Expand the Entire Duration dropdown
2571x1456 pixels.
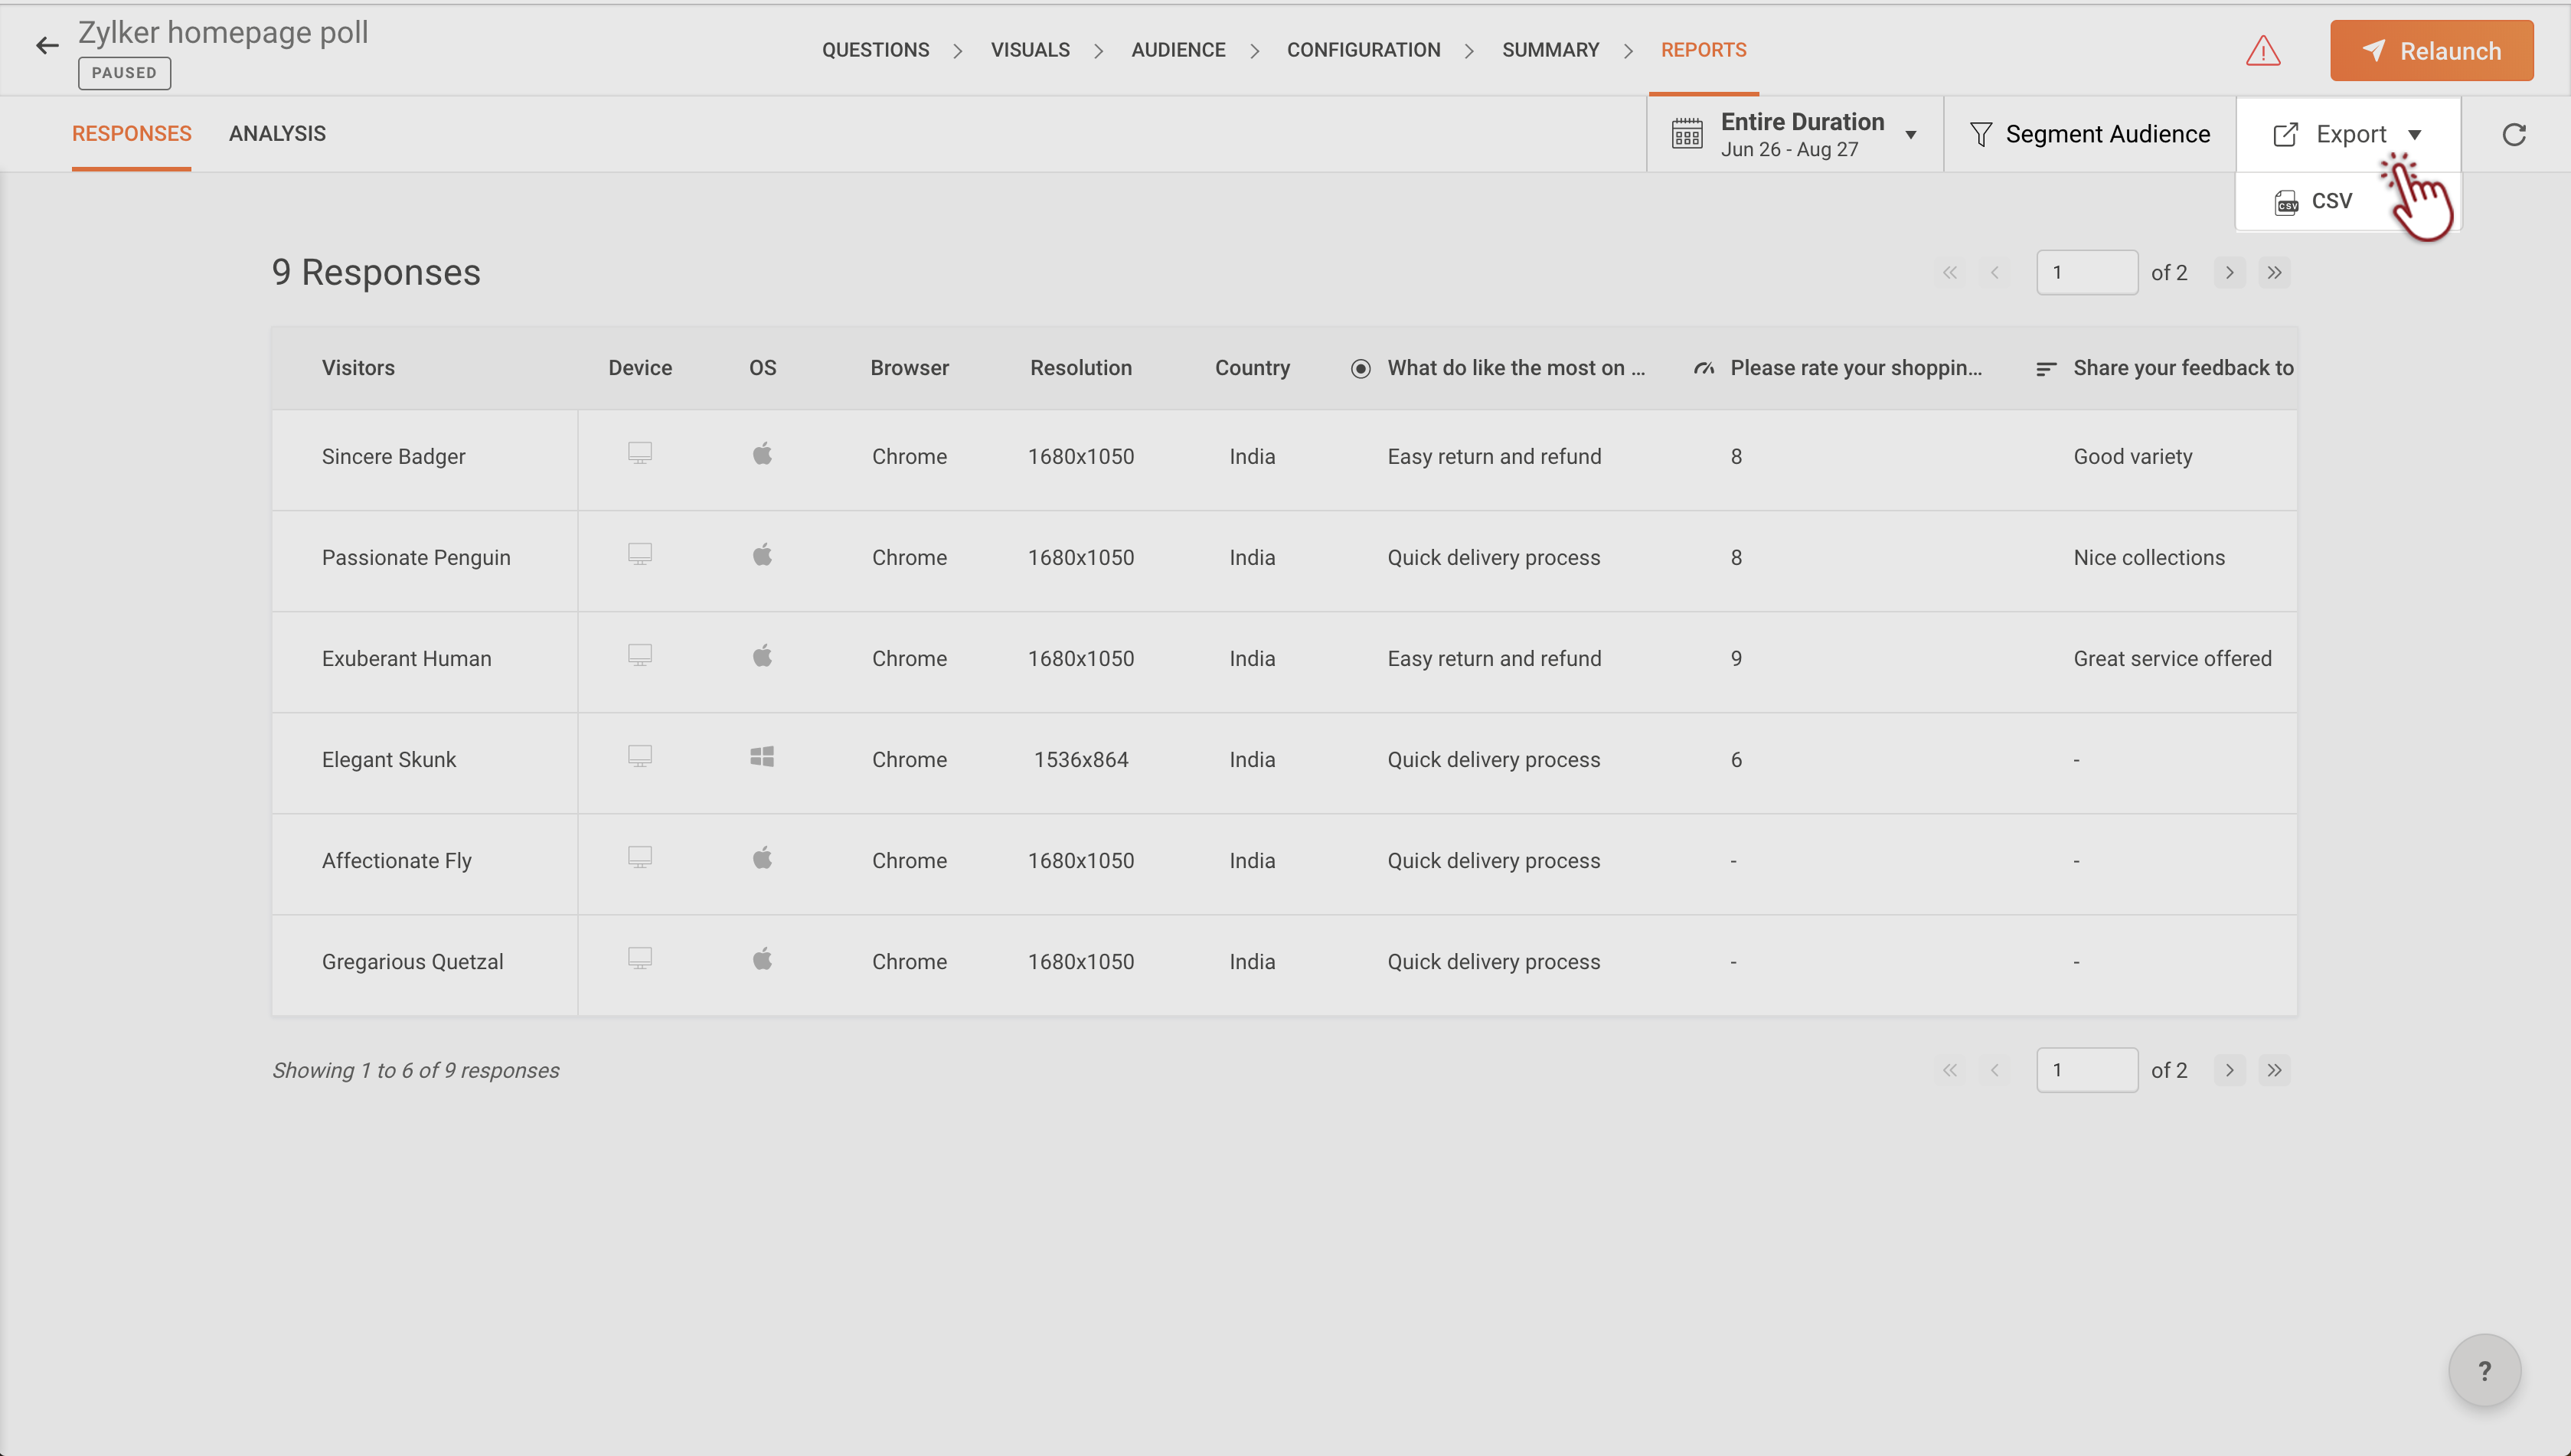click(1910, 134)
